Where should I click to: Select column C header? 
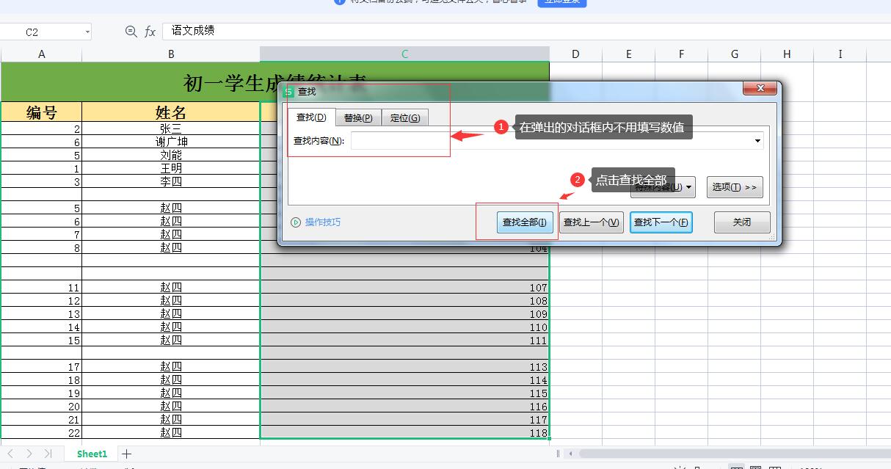click(404, 54)
